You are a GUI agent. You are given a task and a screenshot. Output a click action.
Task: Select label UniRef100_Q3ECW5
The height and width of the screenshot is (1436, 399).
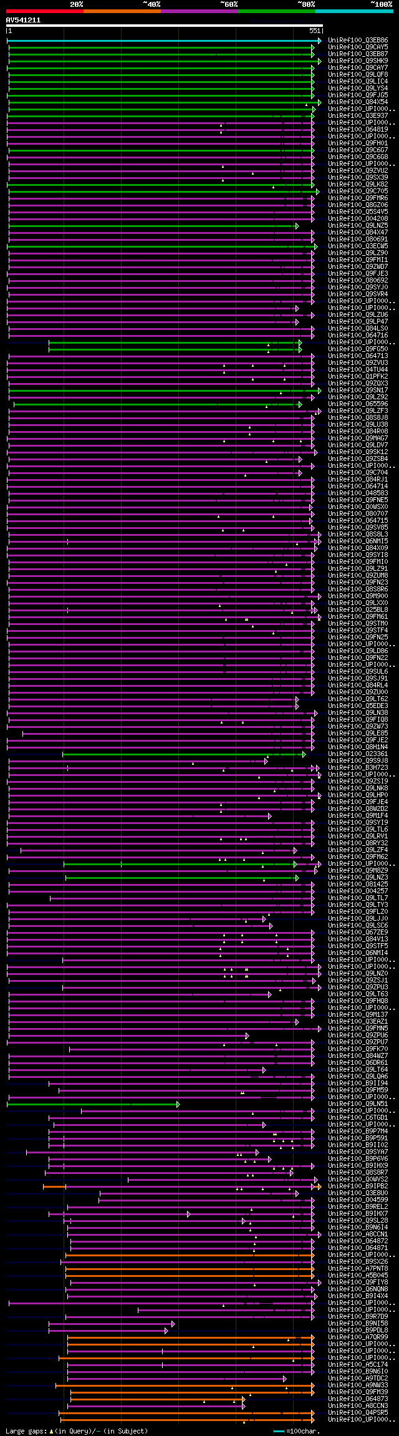point(358,246)
